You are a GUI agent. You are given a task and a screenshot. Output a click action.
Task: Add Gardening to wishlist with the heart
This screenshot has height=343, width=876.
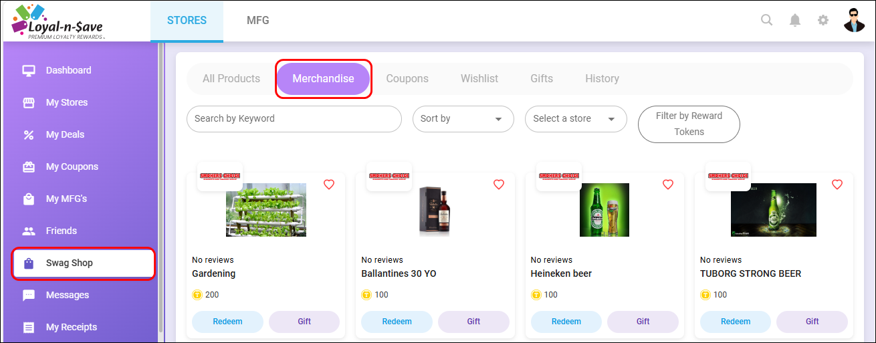click(x=329, y=185)
